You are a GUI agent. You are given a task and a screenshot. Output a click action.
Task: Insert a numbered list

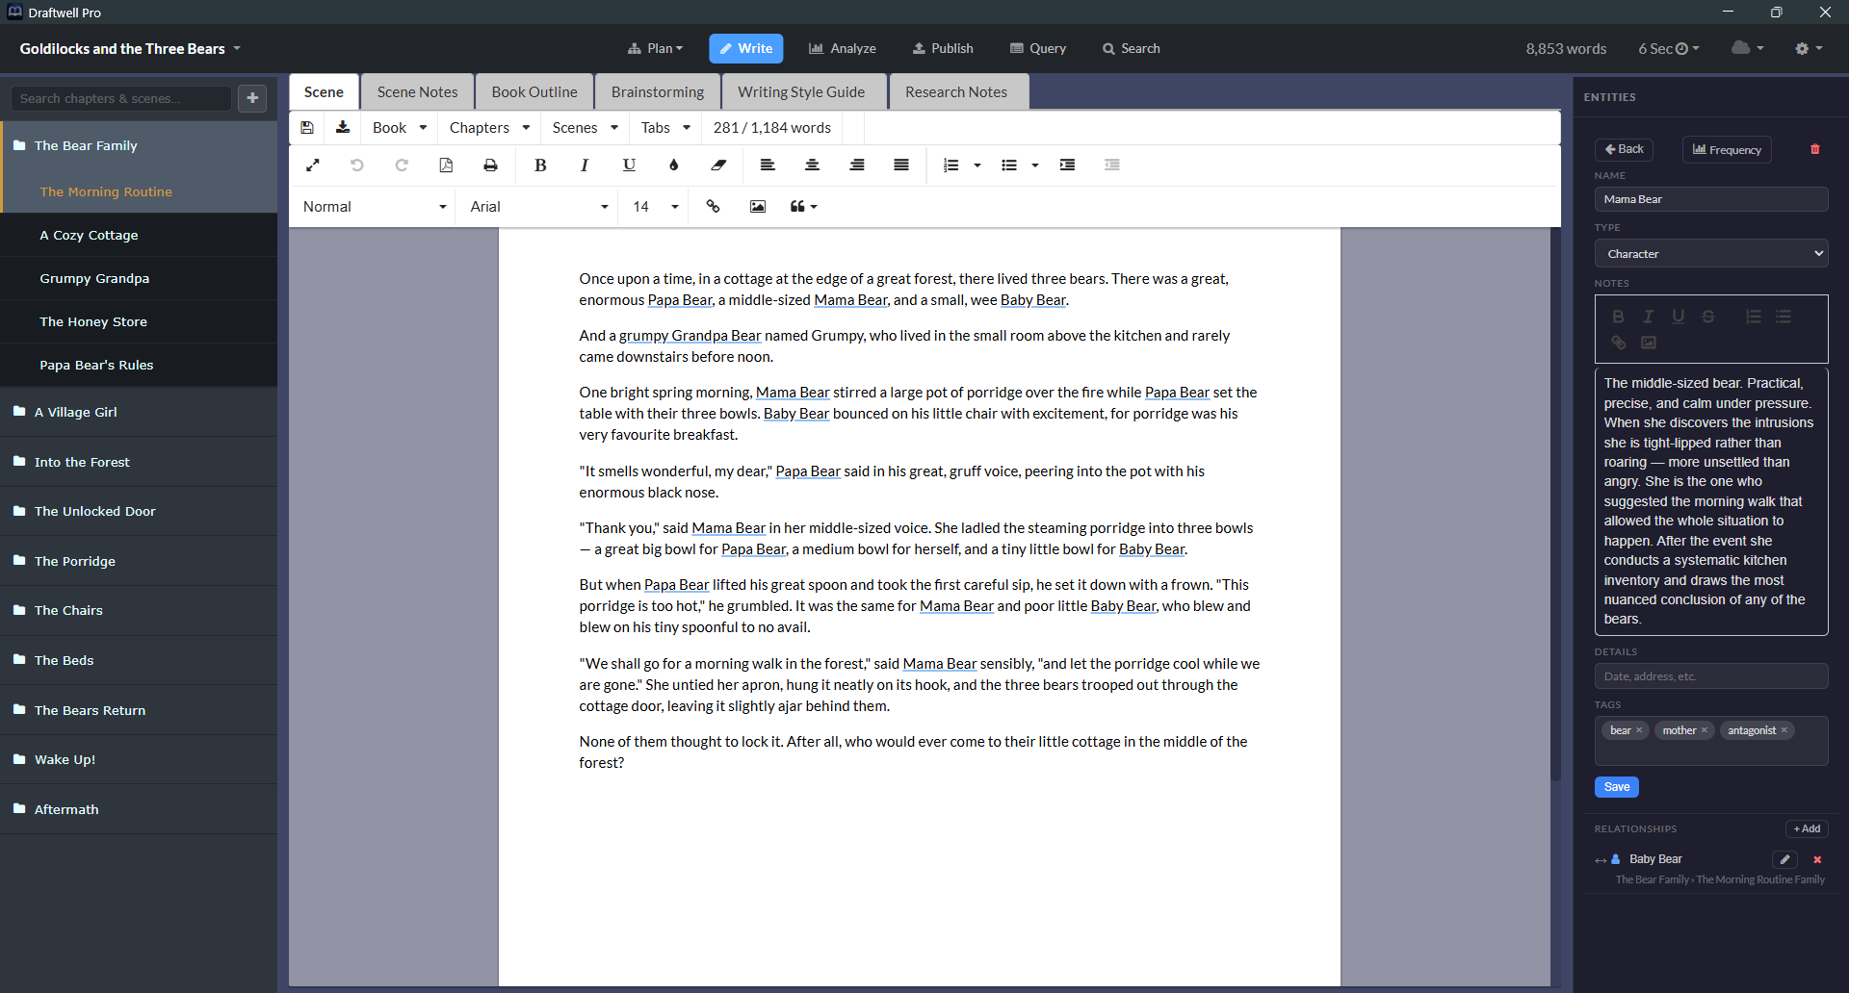[951, 165]
